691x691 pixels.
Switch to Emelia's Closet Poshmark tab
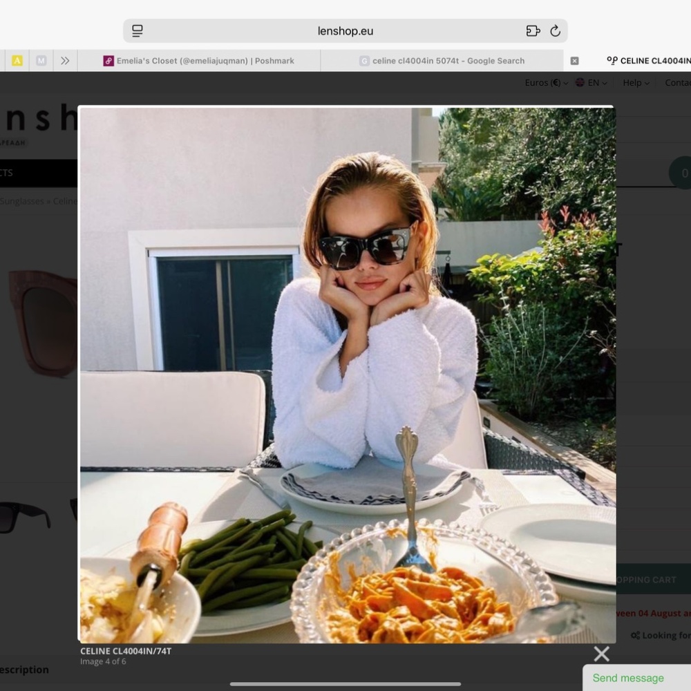[199, 61]
